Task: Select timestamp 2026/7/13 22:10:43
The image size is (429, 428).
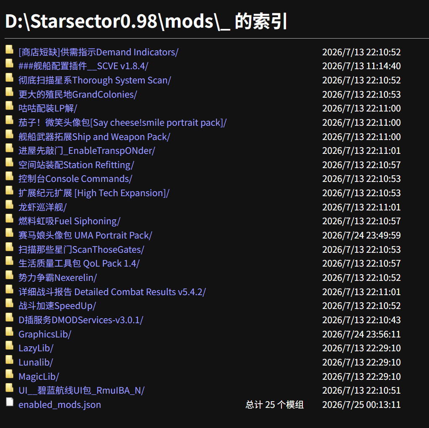Action: [361, 320]
